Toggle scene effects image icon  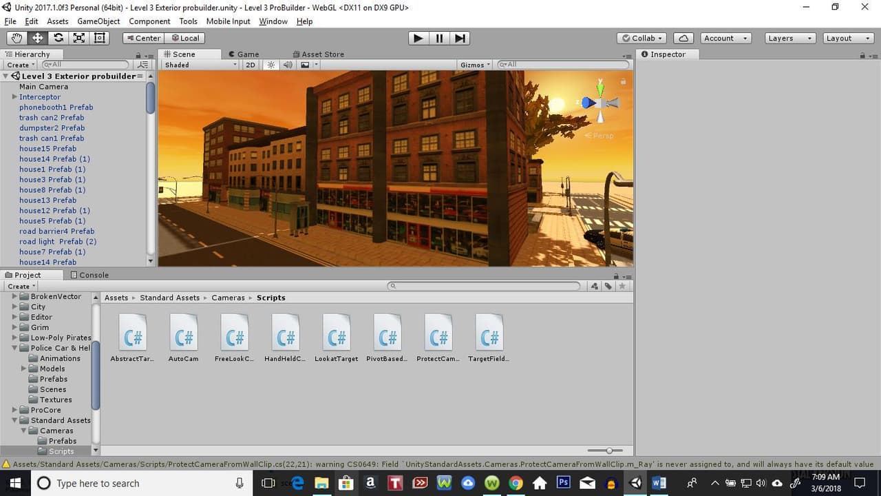click(x=305, y=65)
